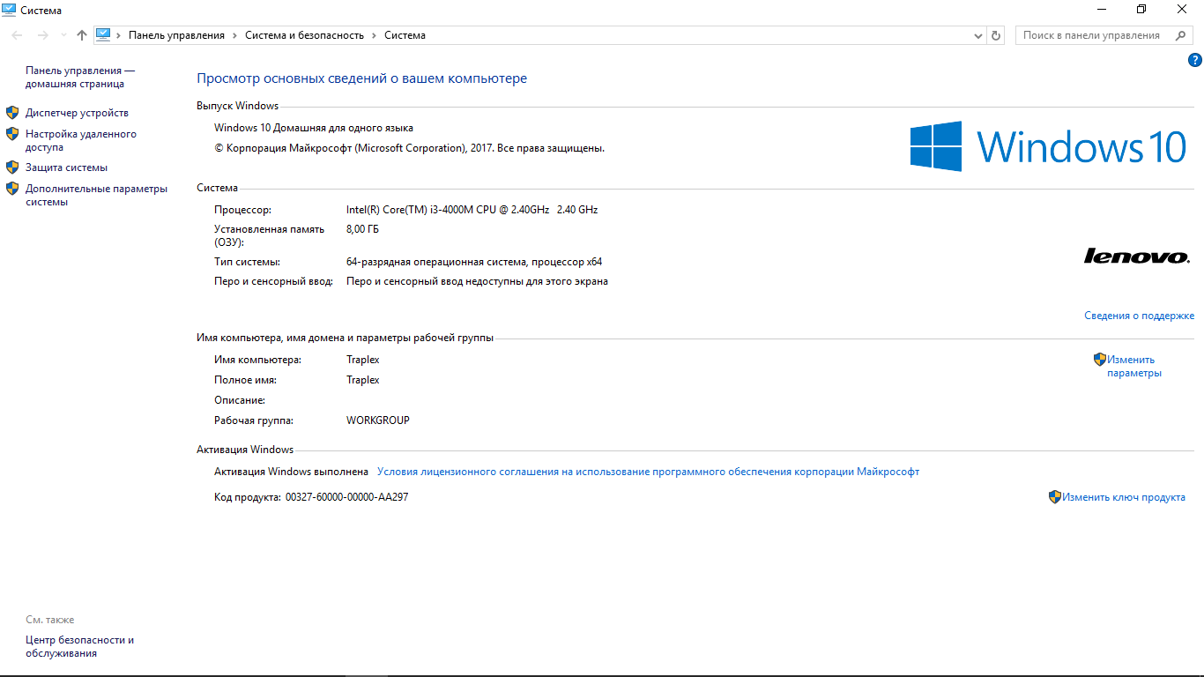This screenshot has height=677, width=1204.
Task: Click the product ID 00327-60000-00000-AA297
Action: click(x=346, y=497)
